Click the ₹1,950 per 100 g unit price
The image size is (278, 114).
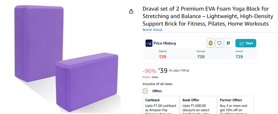(179, 70)
